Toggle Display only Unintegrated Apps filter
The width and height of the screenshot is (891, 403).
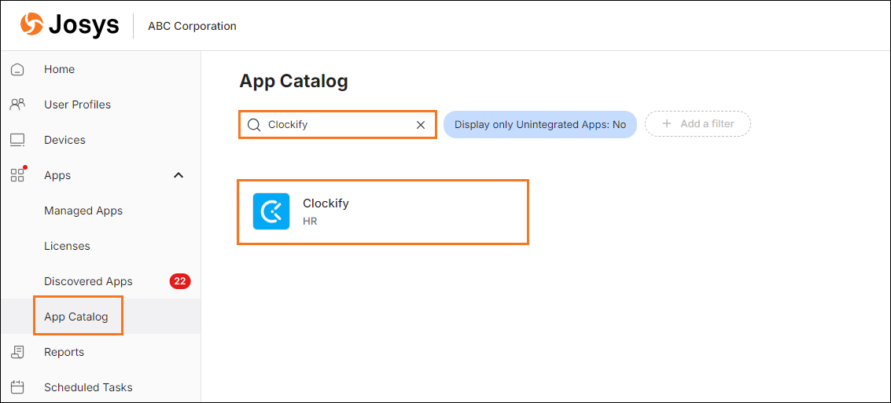pos(539,124)
